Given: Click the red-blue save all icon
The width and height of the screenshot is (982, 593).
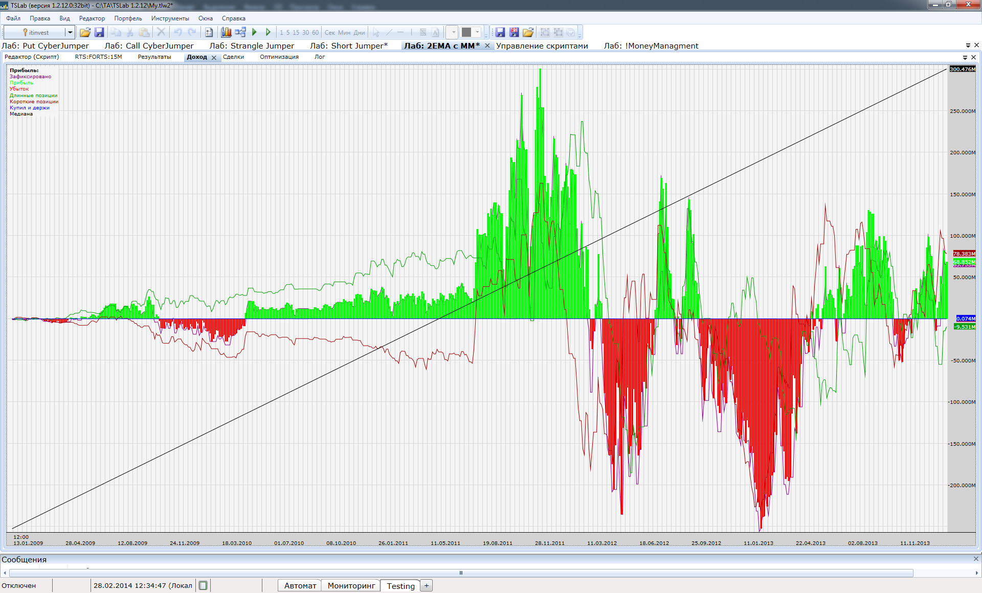Looking at the screenshot, I should pos(514,32).
